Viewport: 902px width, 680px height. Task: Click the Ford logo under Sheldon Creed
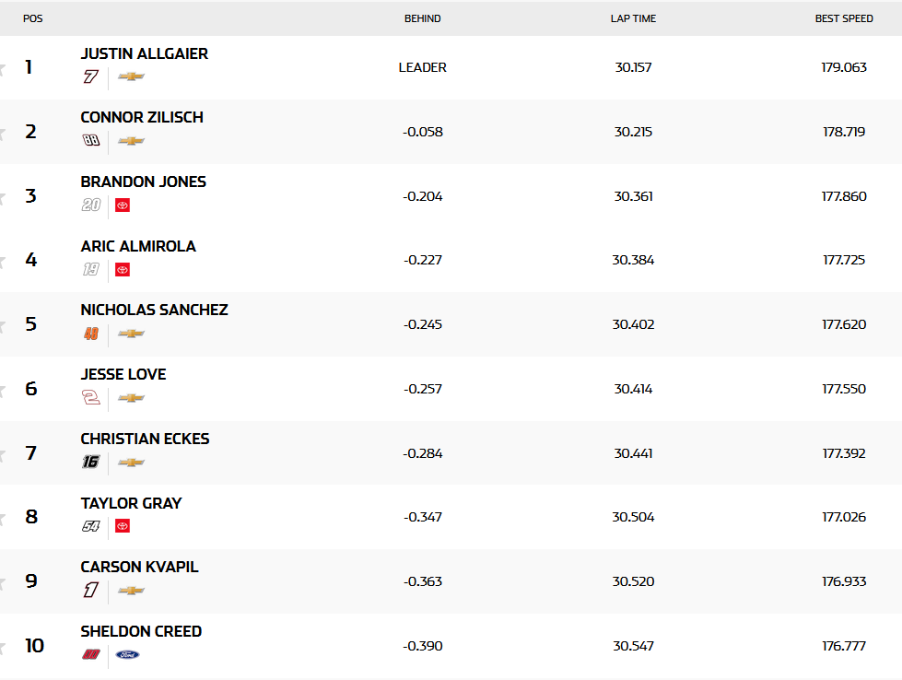(x=128, y=655)
